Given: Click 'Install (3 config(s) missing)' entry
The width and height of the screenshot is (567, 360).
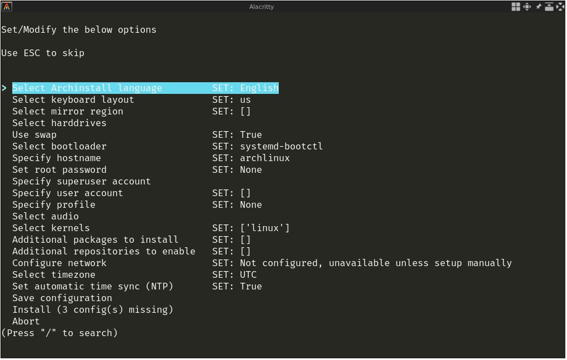Looking at the screenshot, I should click(x=93, y=309).
